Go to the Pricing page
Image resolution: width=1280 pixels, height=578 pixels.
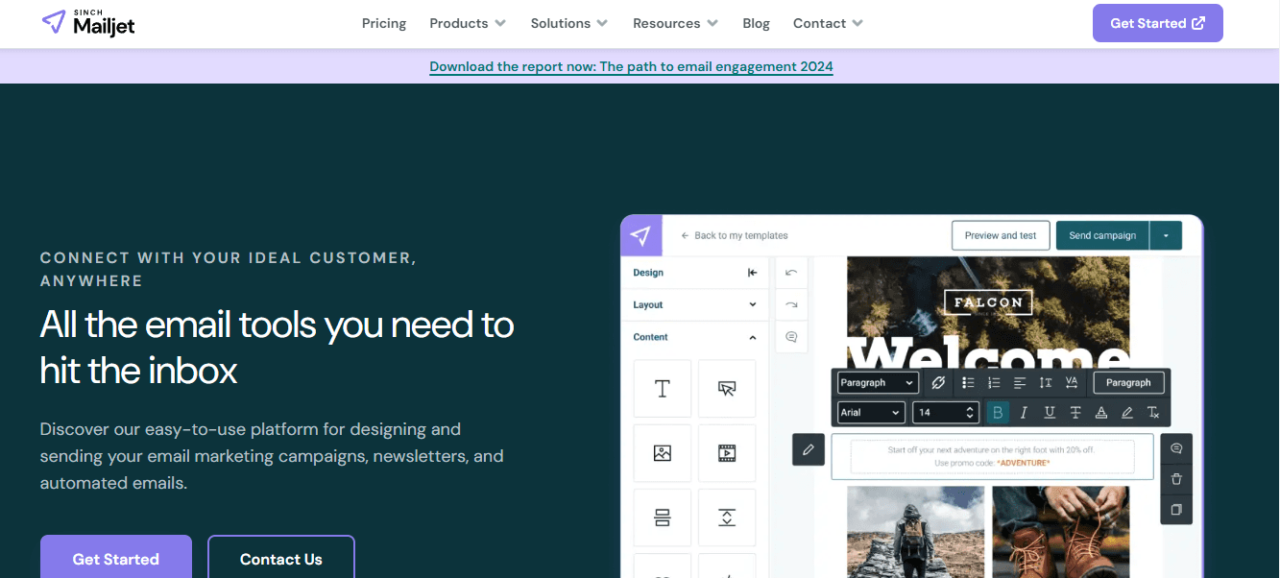[x=384, y=23]
